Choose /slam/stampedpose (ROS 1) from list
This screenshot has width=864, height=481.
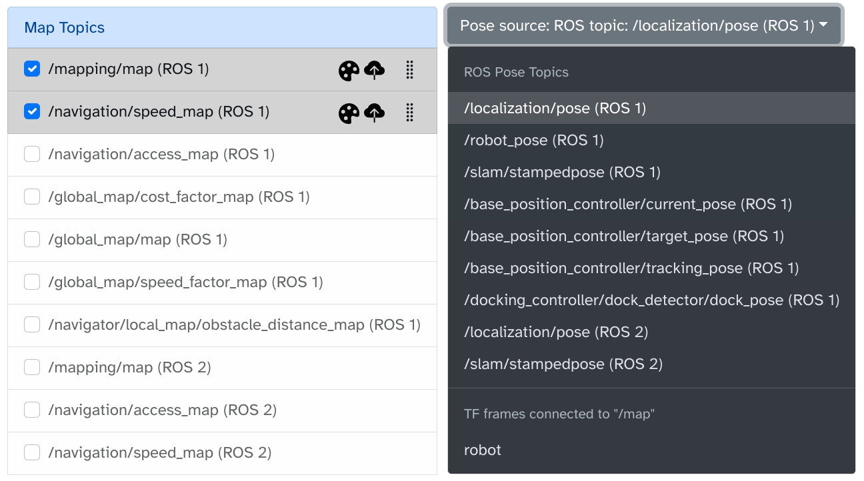click(562, 173)
